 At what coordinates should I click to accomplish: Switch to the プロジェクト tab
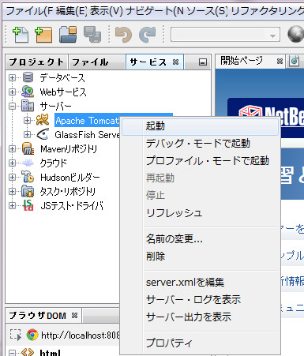click(36, 62)
